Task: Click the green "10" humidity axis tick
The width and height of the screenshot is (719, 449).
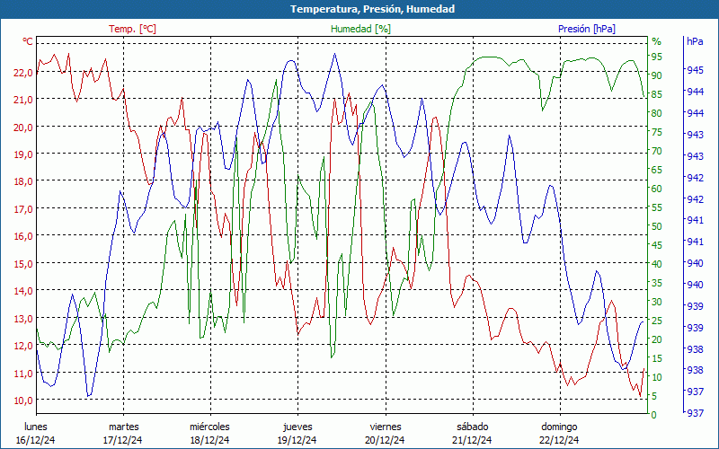Action: click(x=657, y=377)
